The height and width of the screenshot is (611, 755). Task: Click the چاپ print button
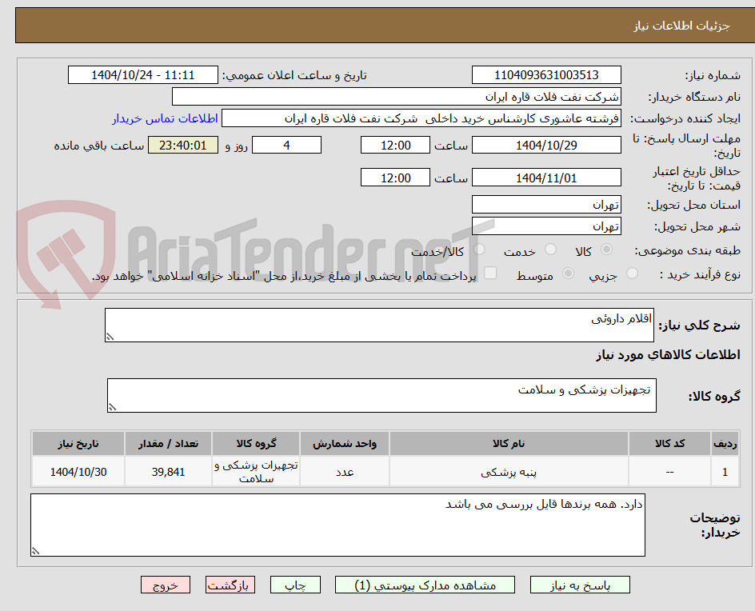(x=295, y=585)
